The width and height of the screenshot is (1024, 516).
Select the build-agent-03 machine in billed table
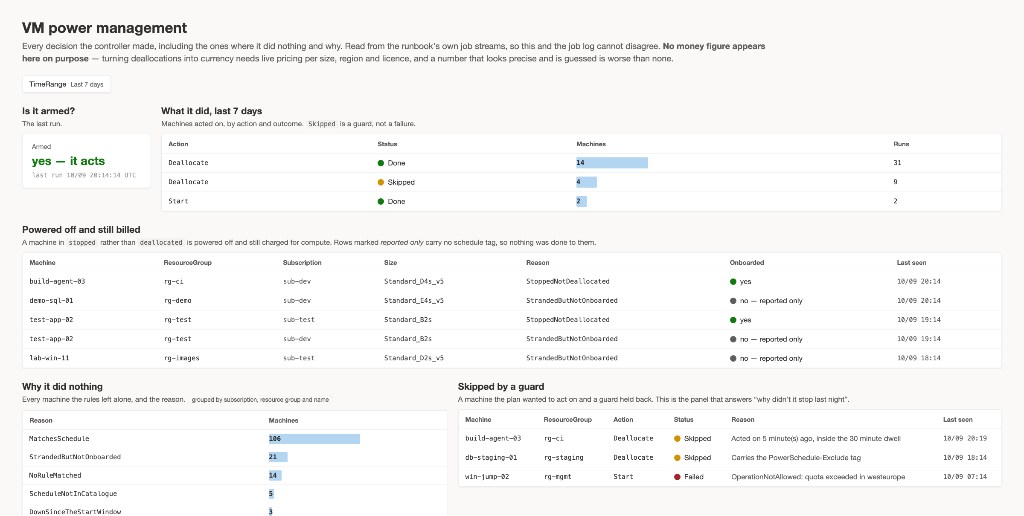[x=57, y=281]
